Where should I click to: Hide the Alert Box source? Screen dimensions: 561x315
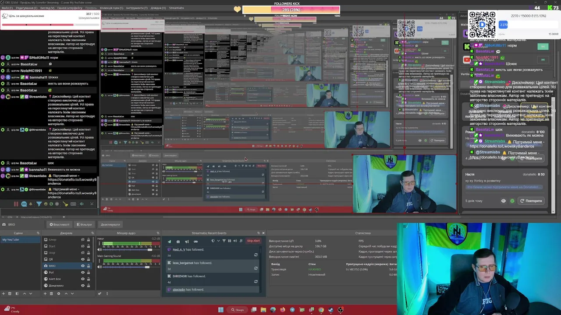(x=83, y=279)
